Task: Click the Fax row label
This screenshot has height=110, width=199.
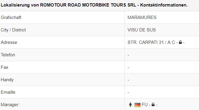Action: (x=4, y=67)
